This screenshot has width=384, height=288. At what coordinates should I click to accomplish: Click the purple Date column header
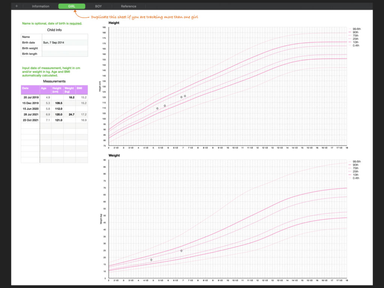point(30,90)
